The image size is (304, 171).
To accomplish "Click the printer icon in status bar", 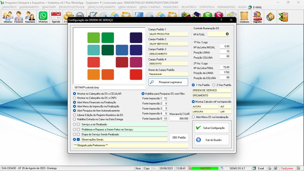I will pyautogui.click(x=269, y=168).
